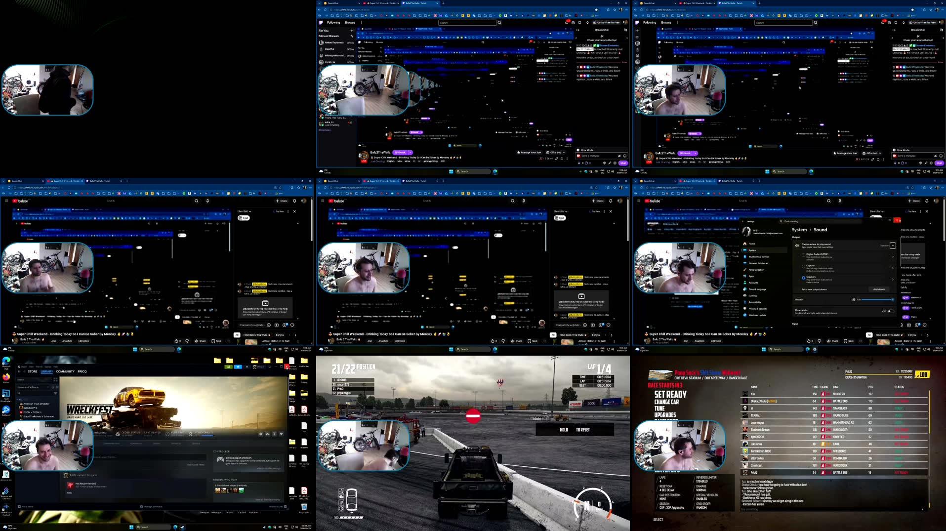The width and height of the screenshot is (946, 531).
Task: Select player Terminator-T800 in lobby list
Action: click(x=835, y=451)
